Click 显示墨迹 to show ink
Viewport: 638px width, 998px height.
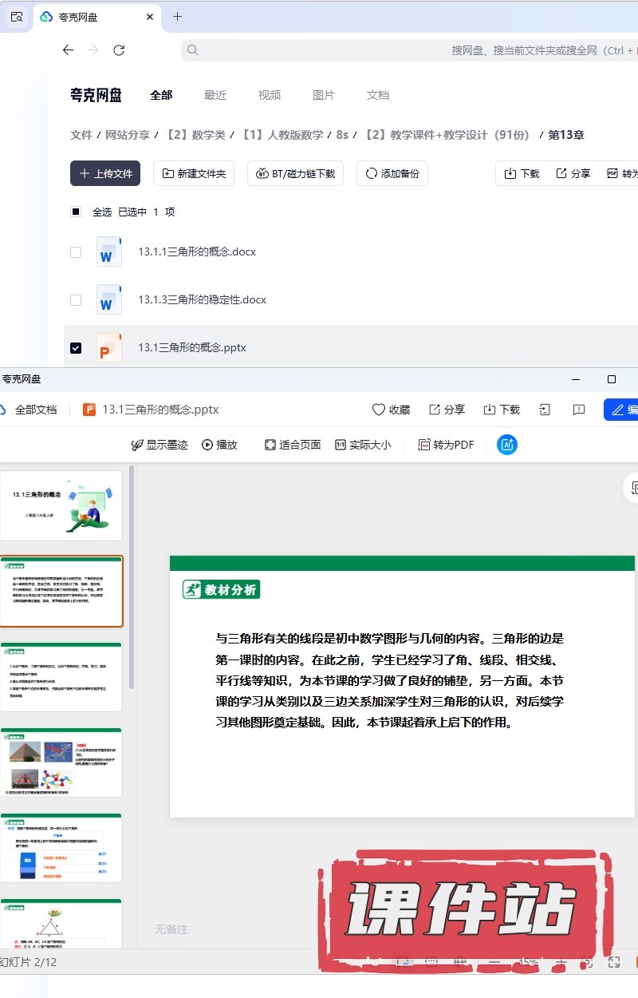[x=159, y=445]
